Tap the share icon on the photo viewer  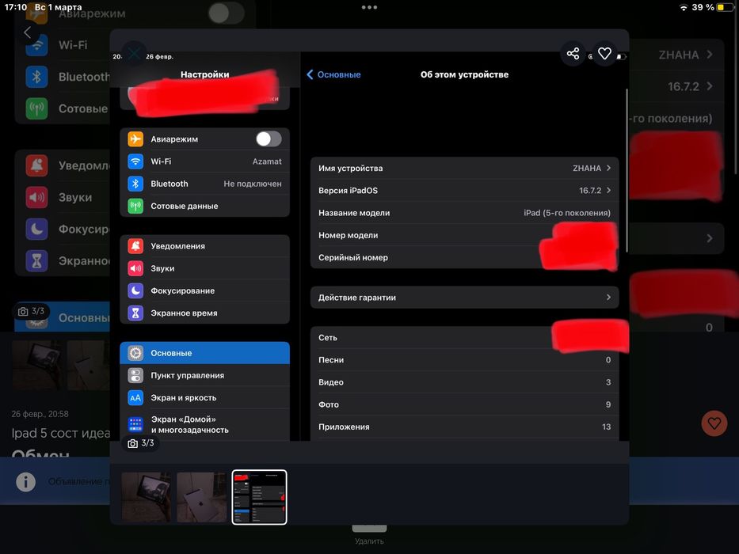coord(573,54)
